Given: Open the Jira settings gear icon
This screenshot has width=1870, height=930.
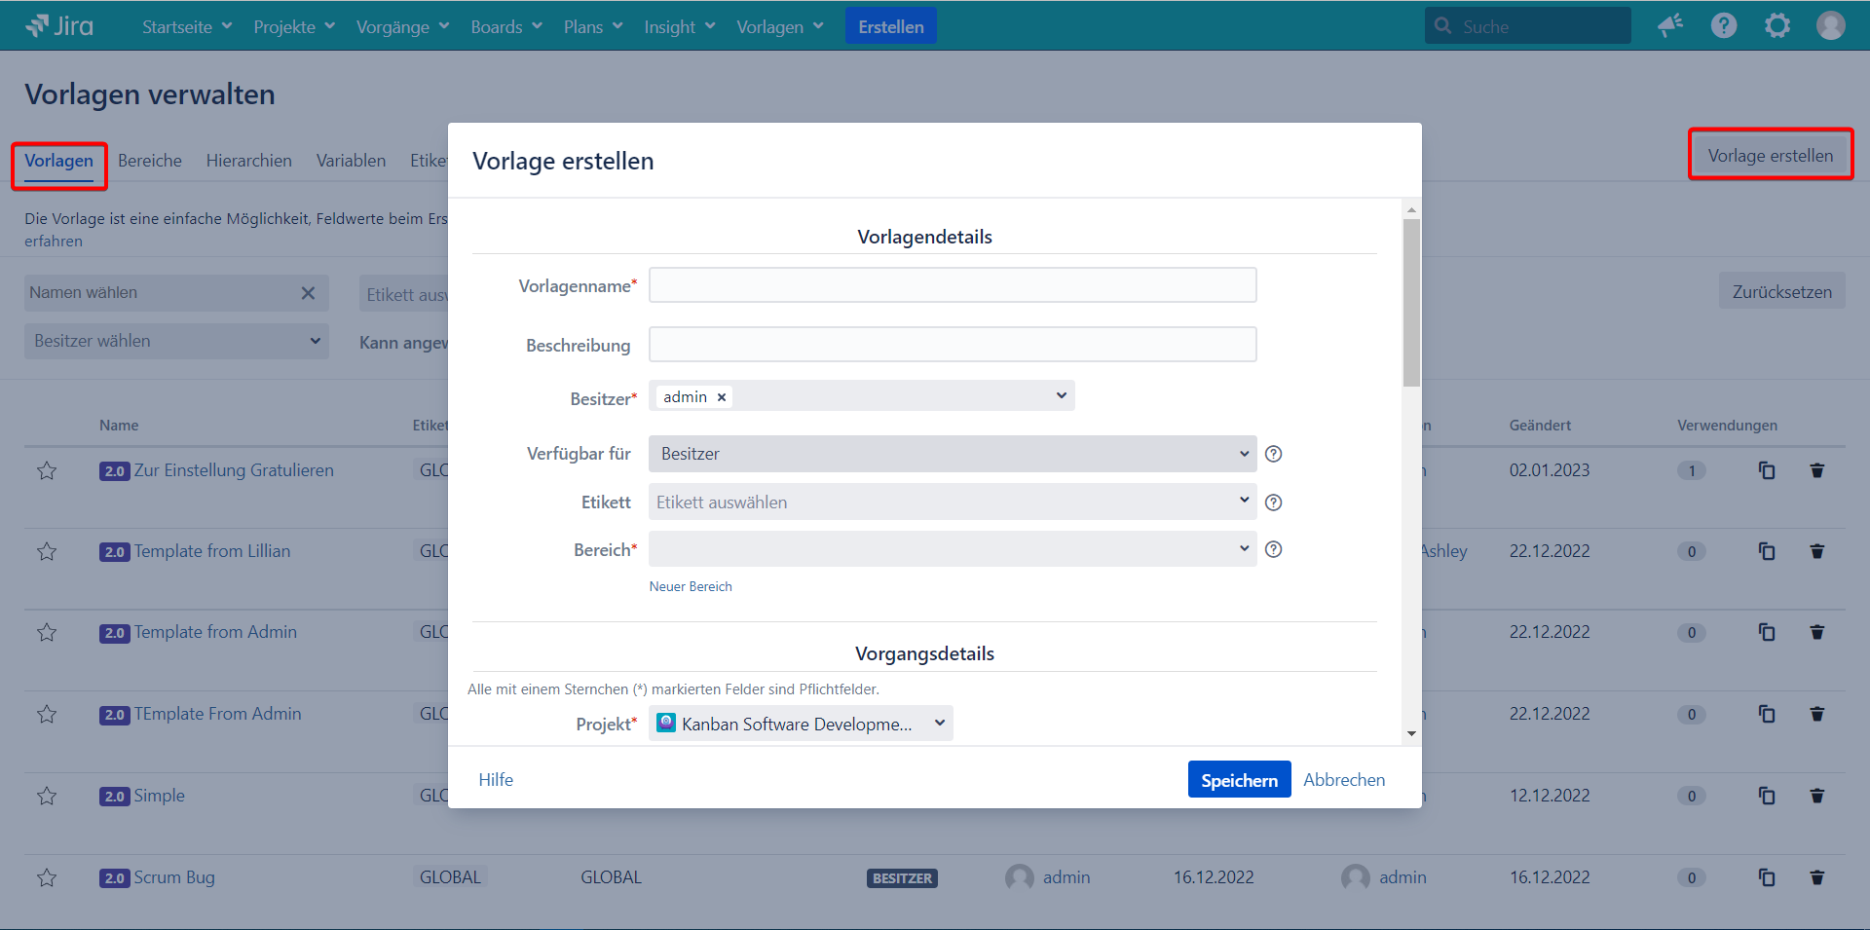Looking at the screenshot, I should click(1777, 26).
